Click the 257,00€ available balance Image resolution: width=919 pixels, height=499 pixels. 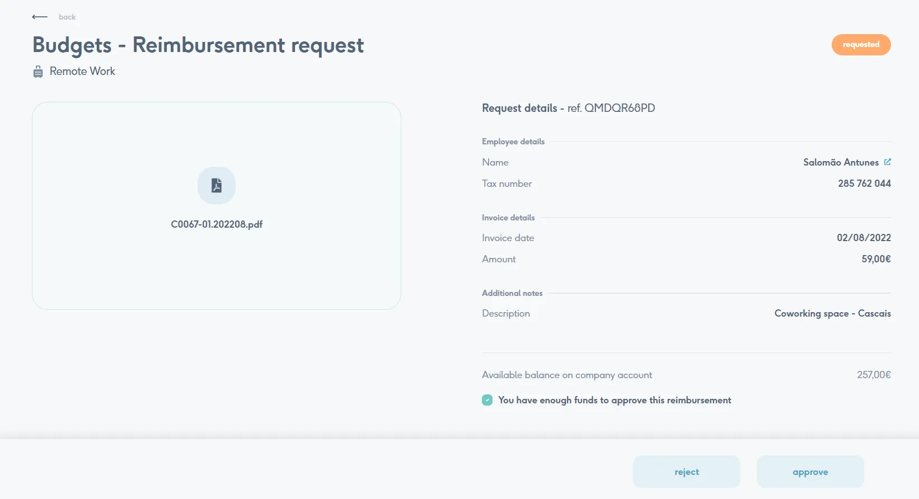click(874, 375)
